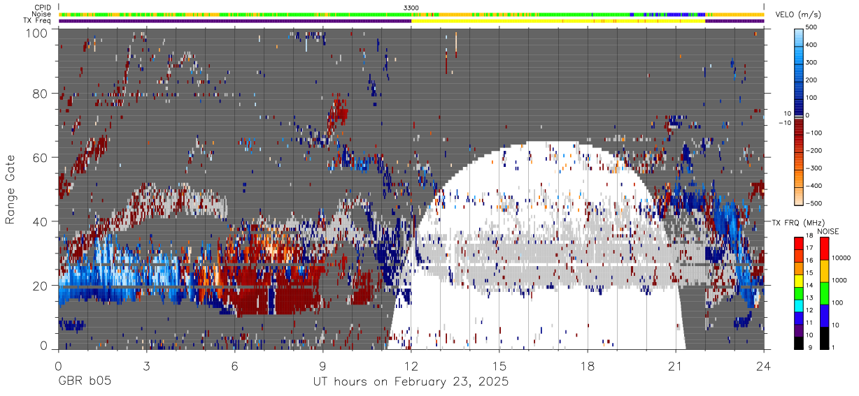This screenshot has width=859, height=396.
Task: Click noise scale label 1000
Action: click(x=841, y=281)
